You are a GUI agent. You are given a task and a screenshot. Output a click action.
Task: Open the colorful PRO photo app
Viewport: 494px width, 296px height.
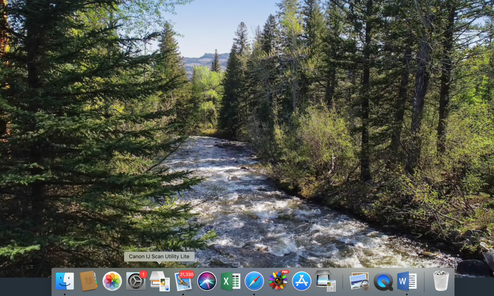click(278, 281)
